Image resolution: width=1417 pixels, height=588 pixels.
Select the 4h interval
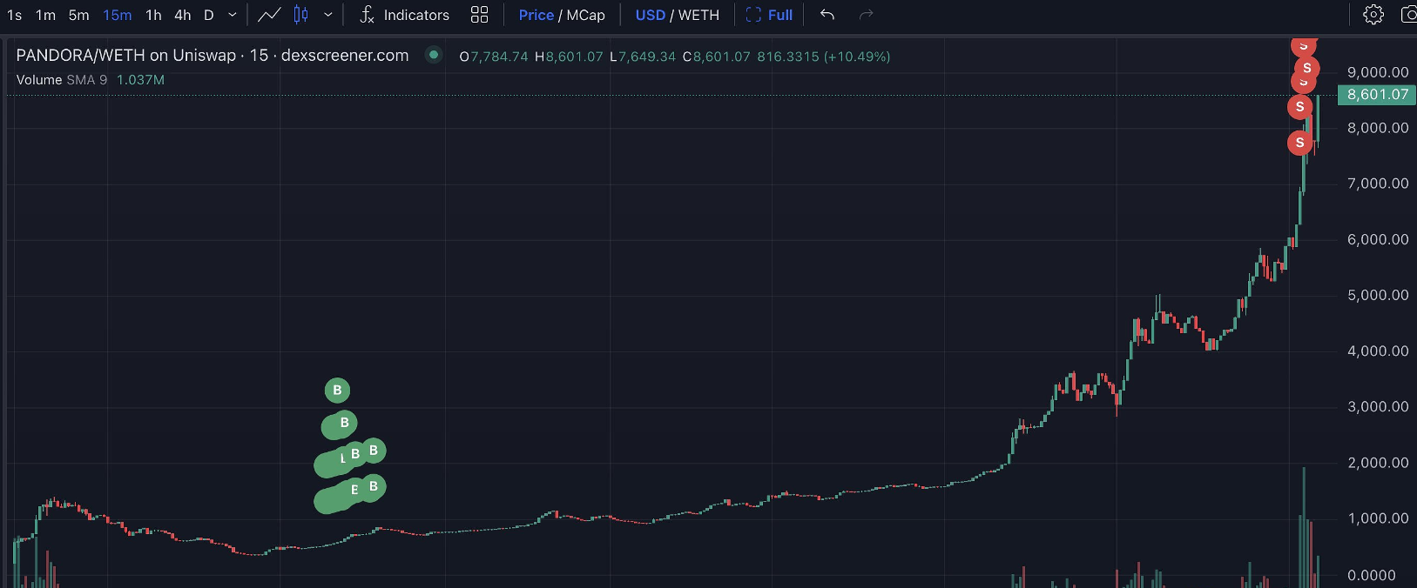tap(182, 15)
